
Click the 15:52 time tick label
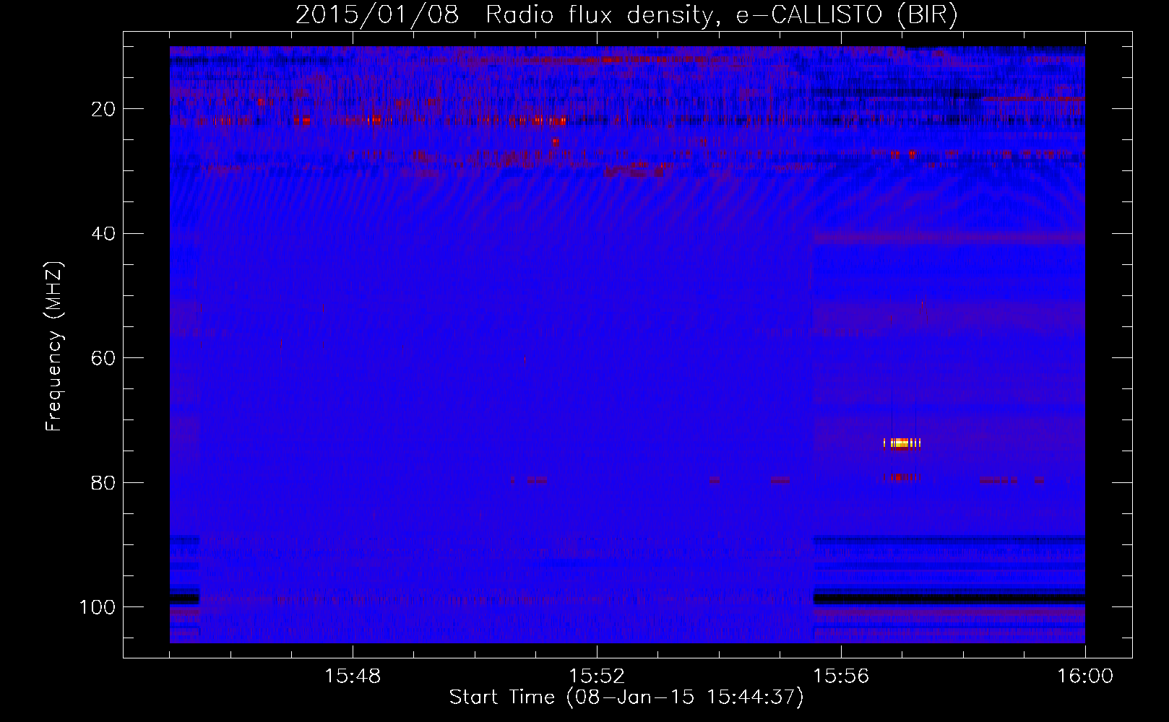coord(597,677)
